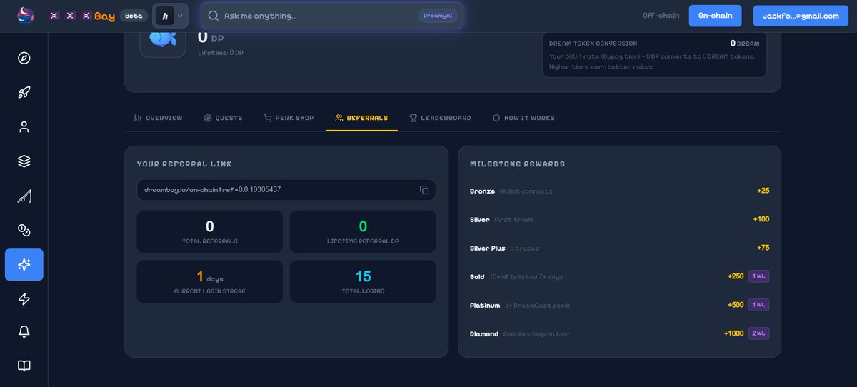Click the +1000 Diamond reward value

click(x=733, y=333)
